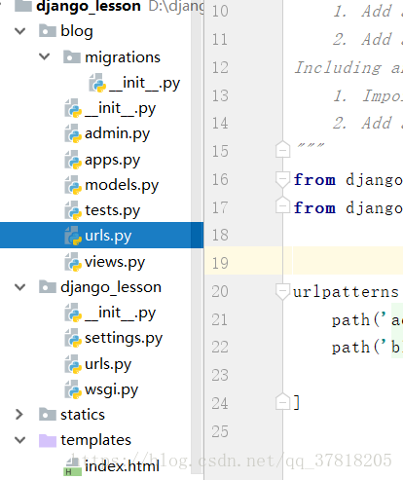Select the highlighted urls.py in blog

(x=101, y=236)
